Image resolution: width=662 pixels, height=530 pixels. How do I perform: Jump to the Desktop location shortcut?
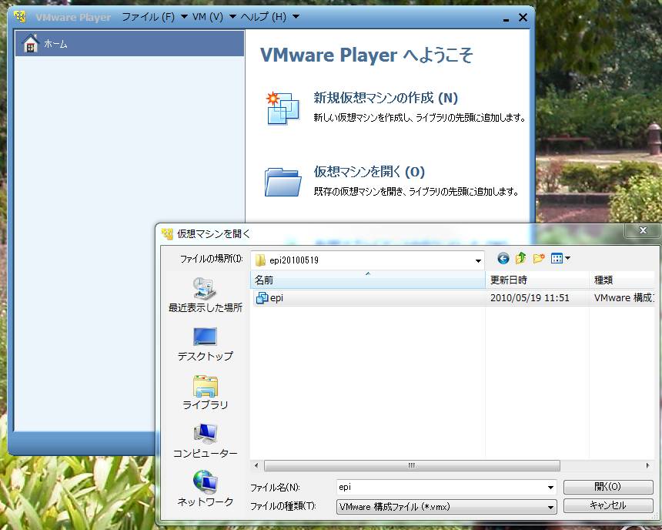tap(206, 344)
